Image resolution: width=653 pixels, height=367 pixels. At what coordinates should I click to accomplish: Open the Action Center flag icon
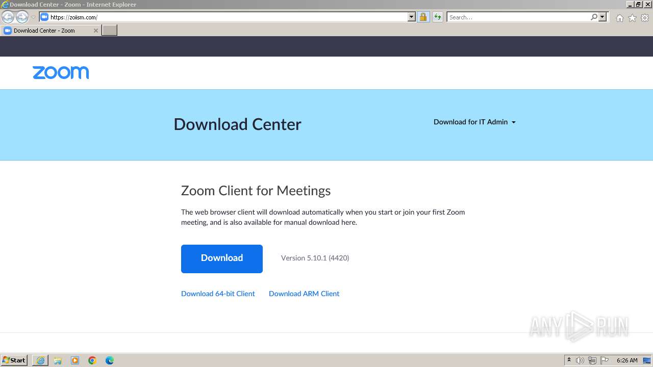point(605,360)
